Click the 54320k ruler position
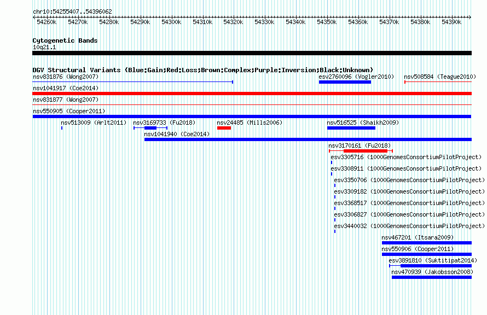The height and width of the screenshot is (315, 487). click(233, 22)
